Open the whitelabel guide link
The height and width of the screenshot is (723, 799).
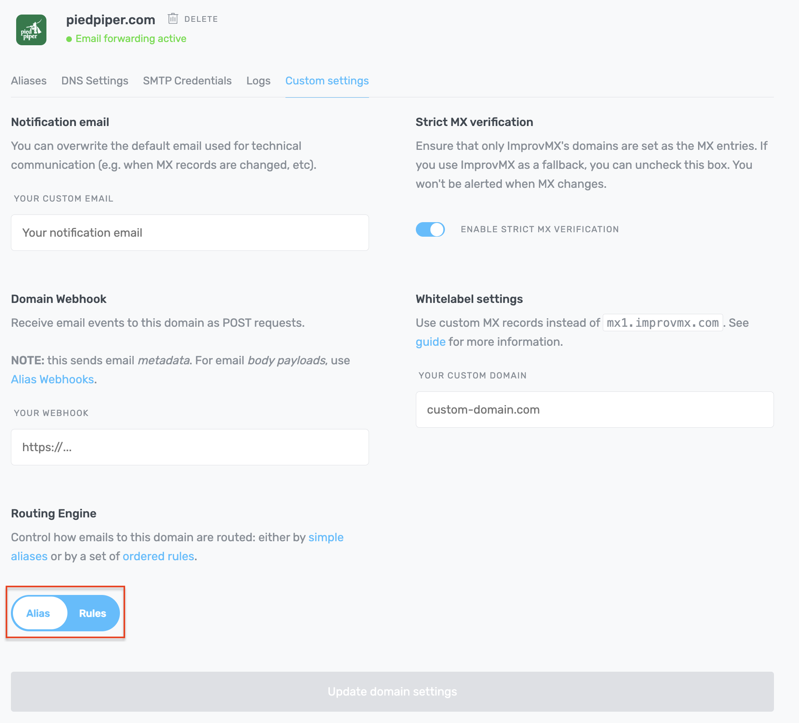click(x=430, y=342)
